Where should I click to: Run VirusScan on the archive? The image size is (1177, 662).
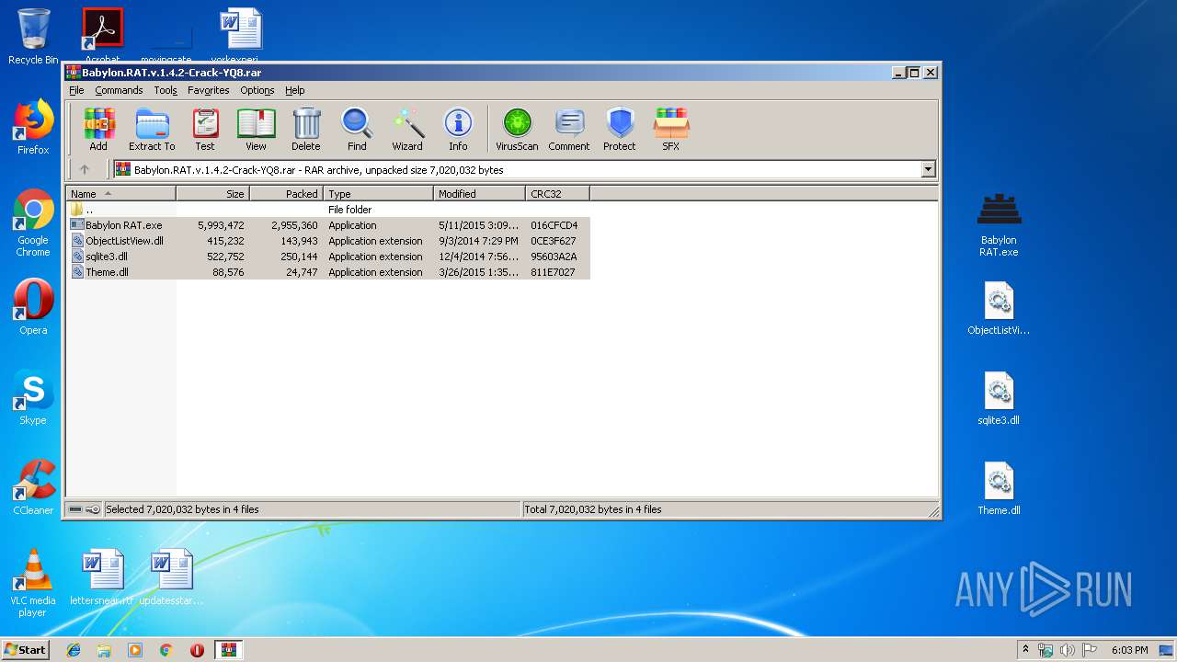click(x=517, y=129)
